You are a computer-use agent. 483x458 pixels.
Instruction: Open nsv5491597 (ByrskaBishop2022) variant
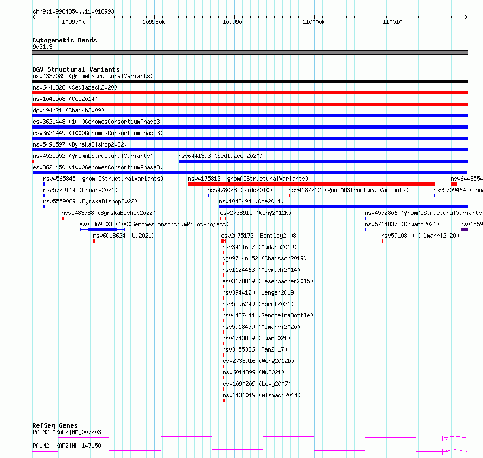[80, 144]
